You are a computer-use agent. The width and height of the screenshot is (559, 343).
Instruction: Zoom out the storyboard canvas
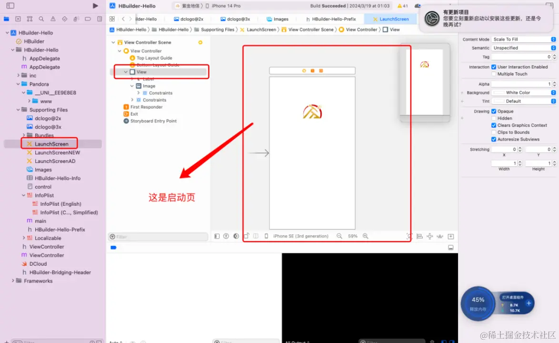pos(339,236)
